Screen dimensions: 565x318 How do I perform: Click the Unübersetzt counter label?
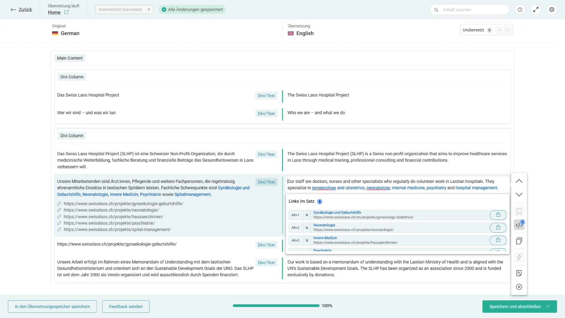click(x=473, y=30)
